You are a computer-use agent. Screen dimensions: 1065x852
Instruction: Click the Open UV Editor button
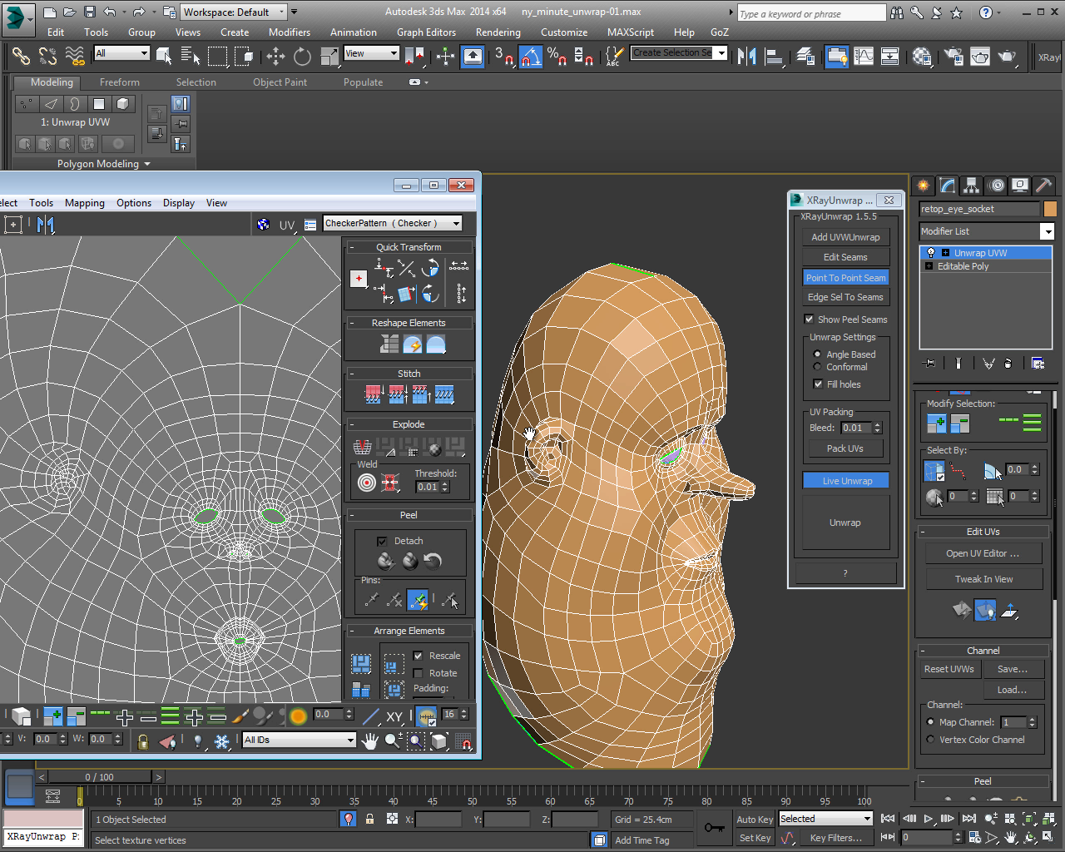983,553
